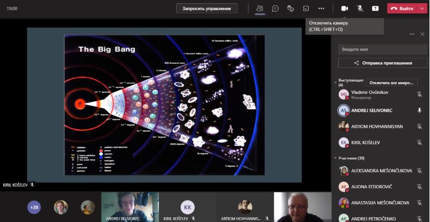Image resolution: width=430 pixels, height=222 pixels.
Task: Click ALEKSANDRA MEŠONČUKOVA's avatar picture
Action: (344, 171)
